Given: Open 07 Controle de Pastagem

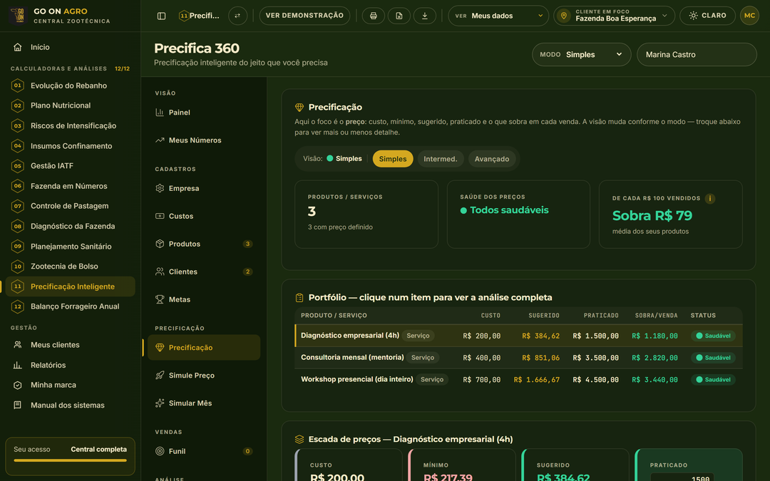Looking at the screenshot, I should [x=70, y=206].
